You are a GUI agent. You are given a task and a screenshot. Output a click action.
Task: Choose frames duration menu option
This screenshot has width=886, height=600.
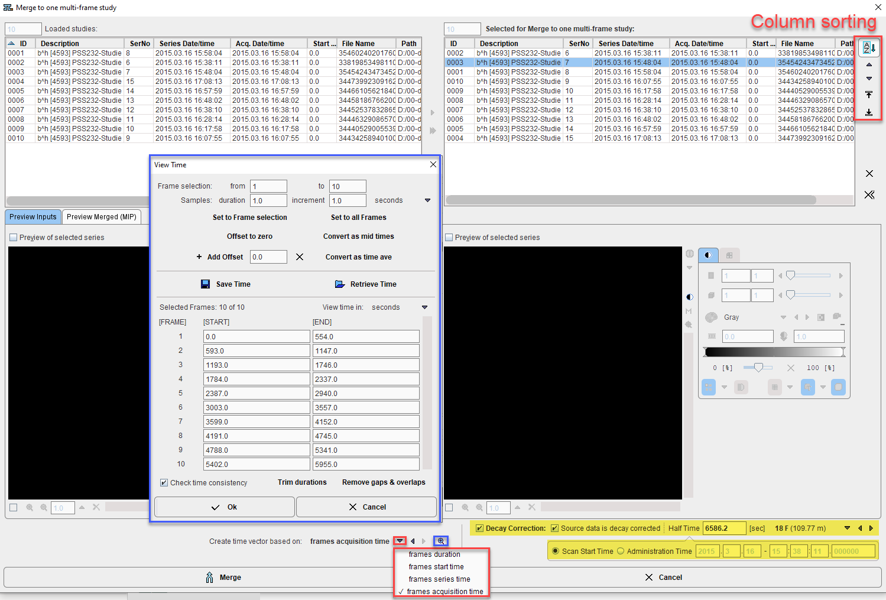point(434,554)
